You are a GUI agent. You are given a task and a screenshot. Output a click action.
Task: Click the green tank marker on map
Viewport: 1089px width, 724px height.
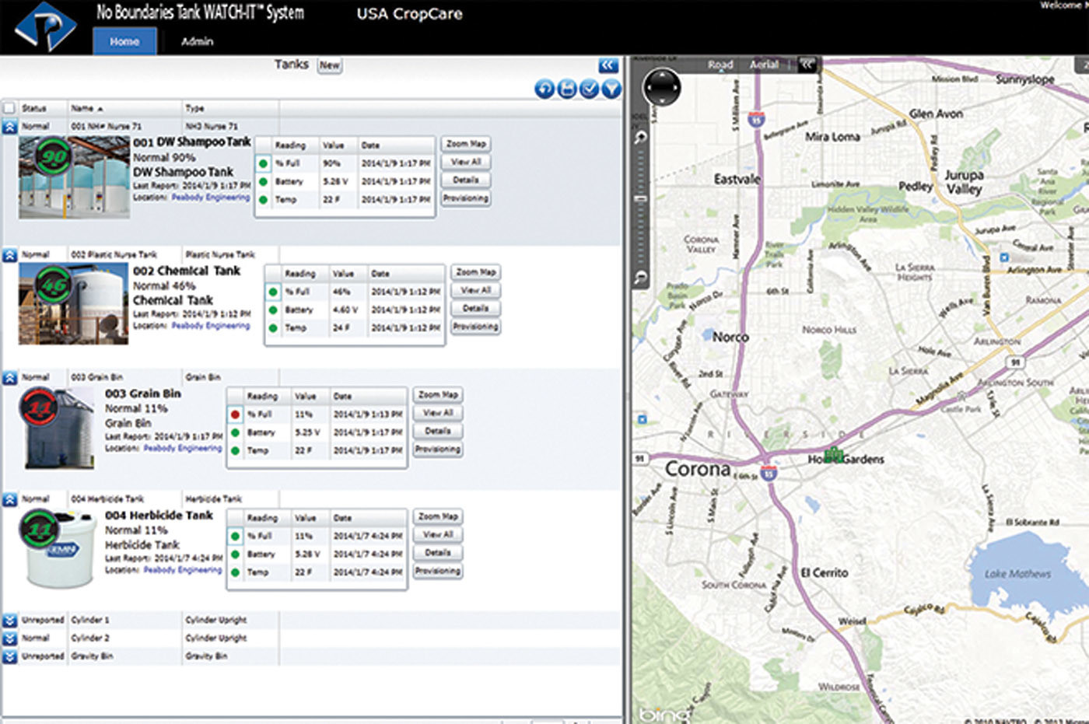833,454
